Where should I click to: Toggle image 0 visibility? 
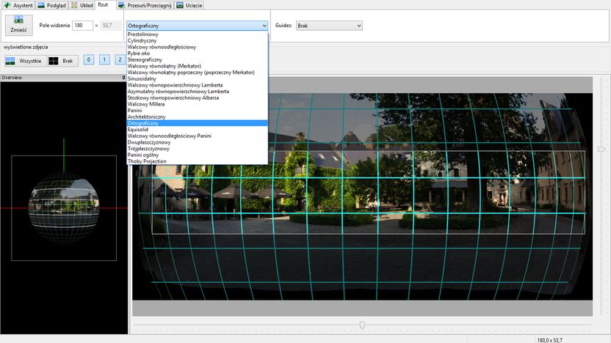tap(88, 59)
